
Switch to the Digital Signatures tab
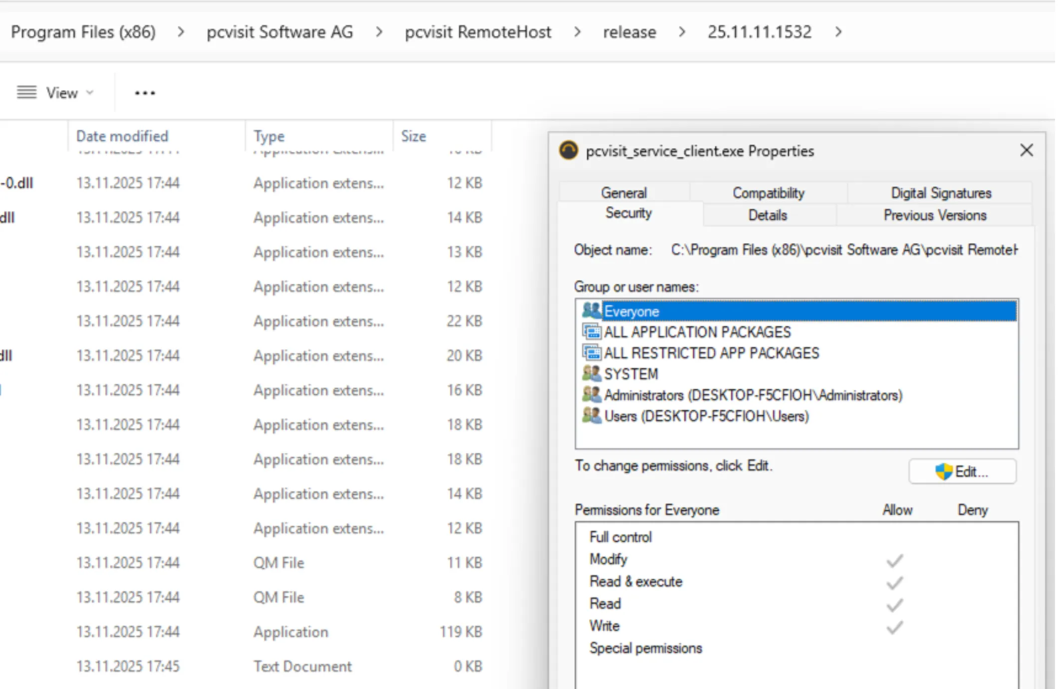tap(941, 193)
